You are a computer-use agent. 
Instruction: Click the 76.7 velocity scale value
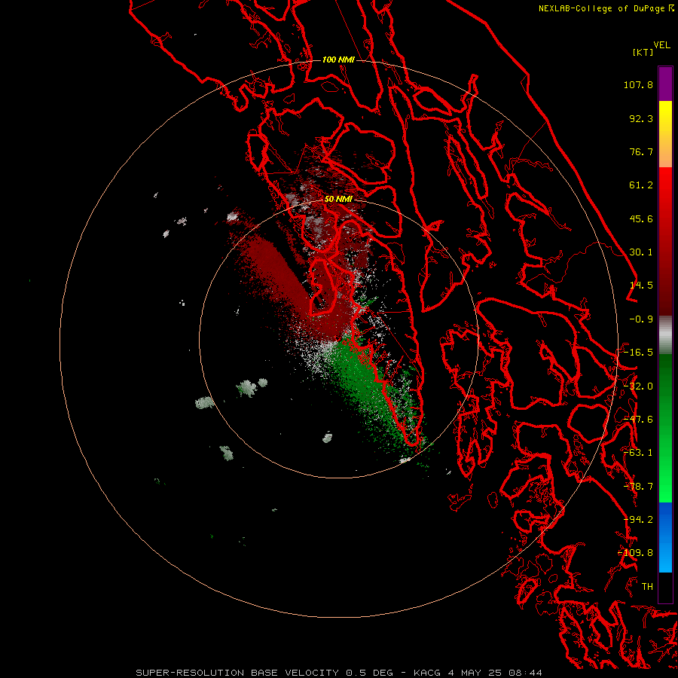(641, 151)
